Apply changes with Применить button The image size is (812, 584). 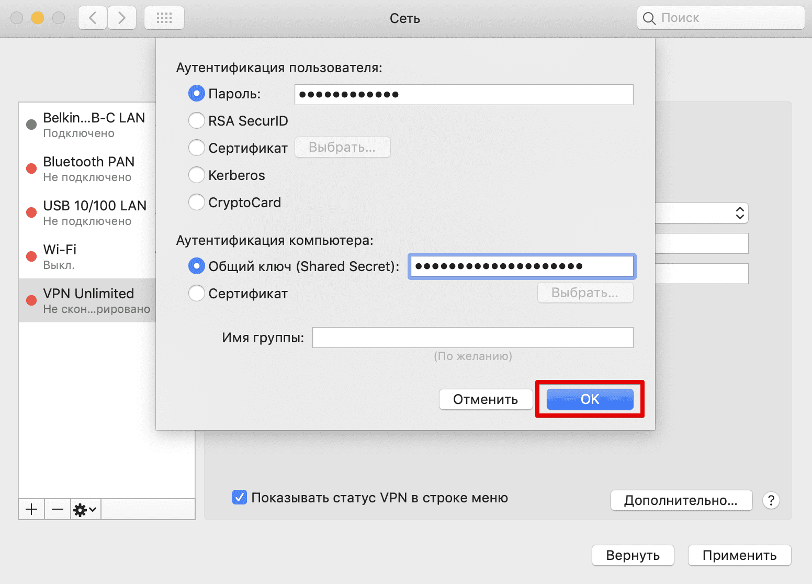coord(739,555)
